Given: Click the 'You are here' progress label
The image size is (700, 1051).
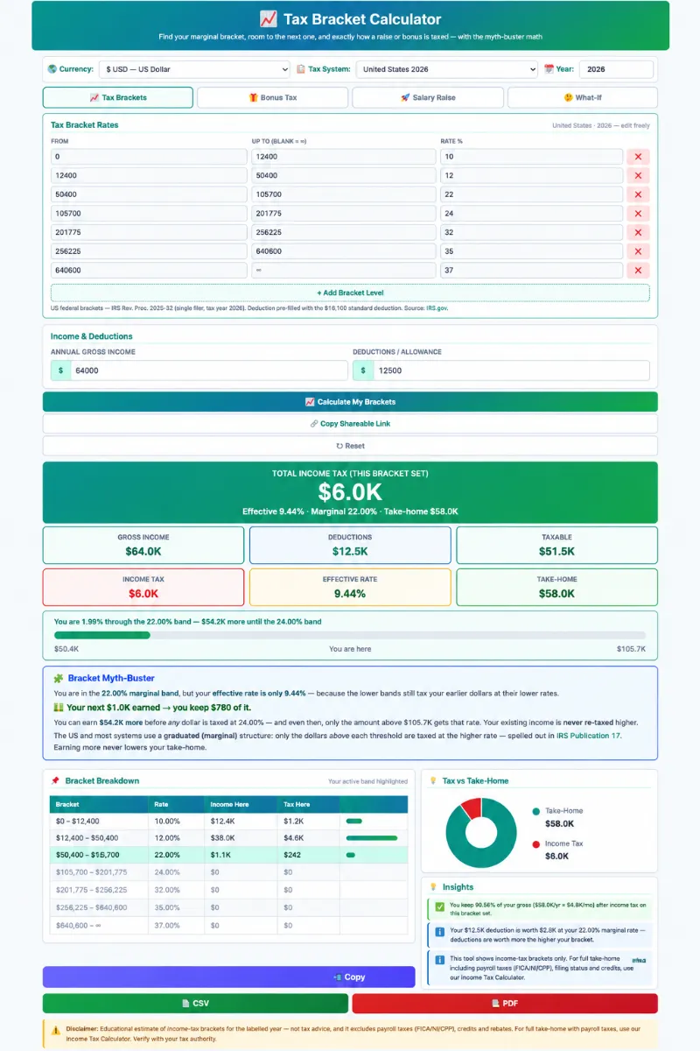Looking at the screenshot, I should pyautogui.click(x=350, y=649).
